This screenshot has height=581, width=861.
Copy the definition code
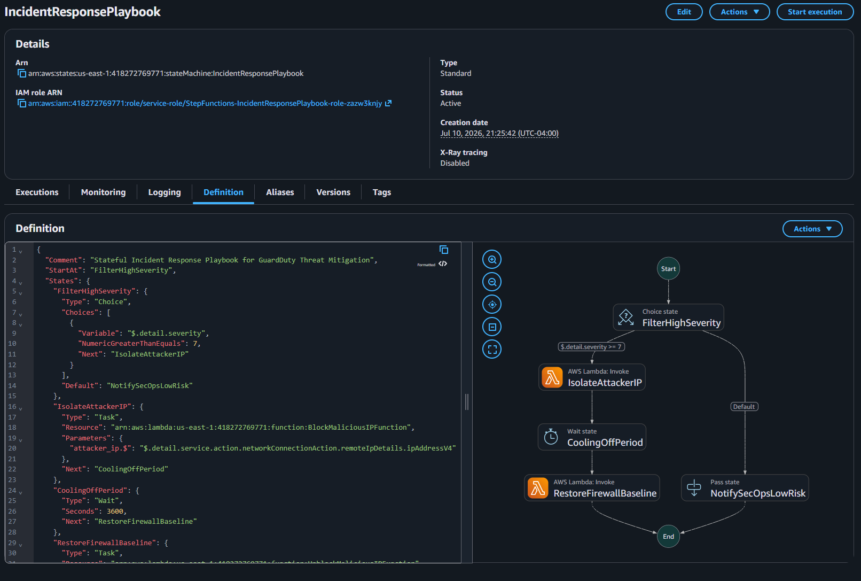point(444,250)
